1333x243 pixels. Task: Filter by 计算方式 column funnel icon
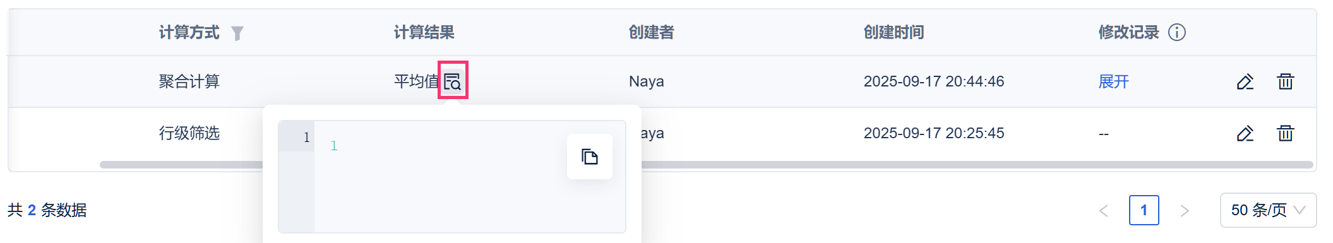[x=237, y=33]
